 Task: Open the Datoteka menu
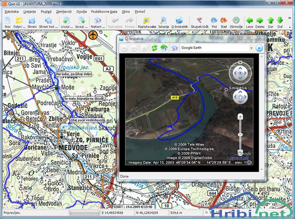click(12, 11)
